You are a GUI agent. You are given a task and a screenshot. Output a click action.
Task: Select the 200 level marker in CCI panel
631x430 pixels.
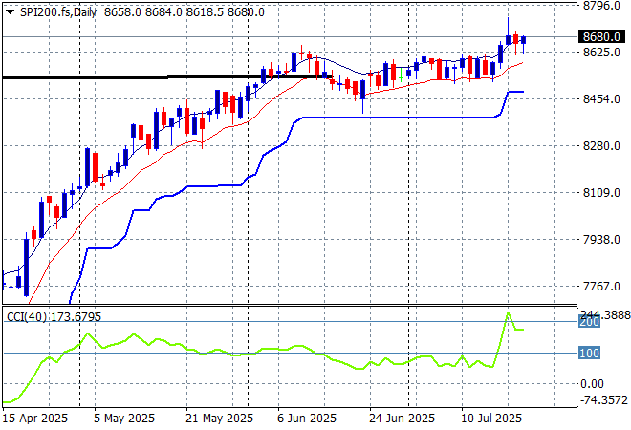coord(589,322)
